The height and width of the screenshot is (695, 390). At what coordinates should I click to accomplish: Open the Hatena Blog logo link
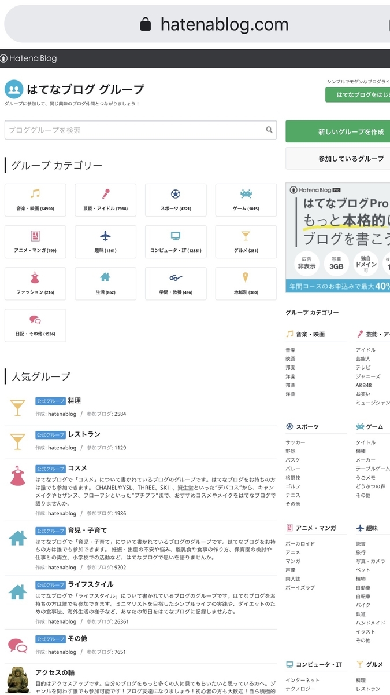28,58
